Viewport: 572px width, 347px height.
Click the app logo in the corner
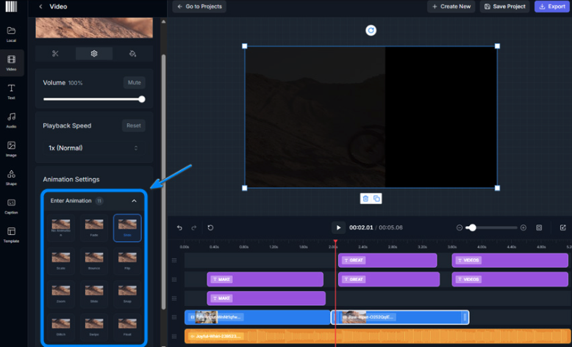pyautogui.click(x=11, y=7)
